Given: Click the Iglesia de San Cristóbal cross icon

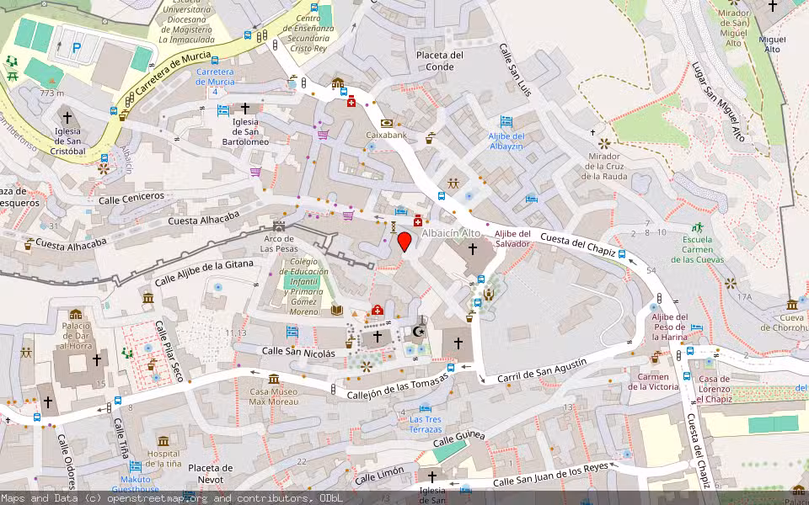Looking at the screenshot, I should 67,118.
